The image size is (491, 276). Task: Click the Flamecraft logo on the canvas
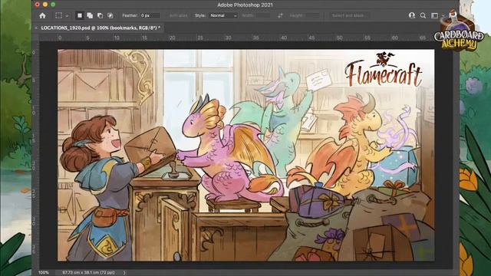point(384,70)
